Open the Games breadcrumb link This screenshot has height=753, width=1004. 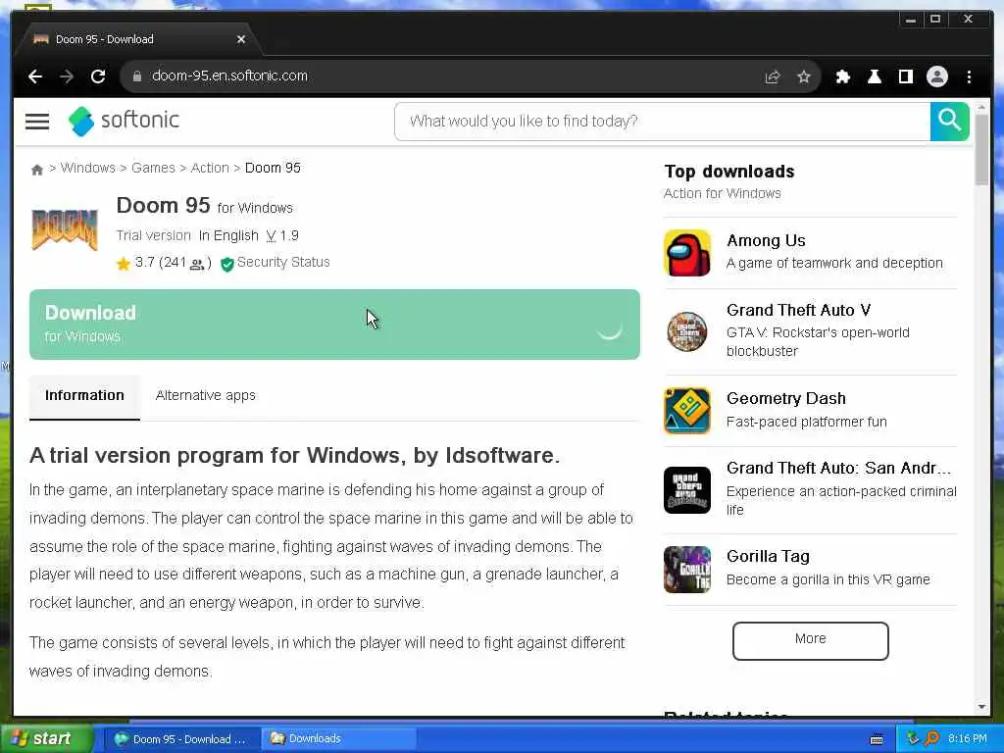point(153,168)
